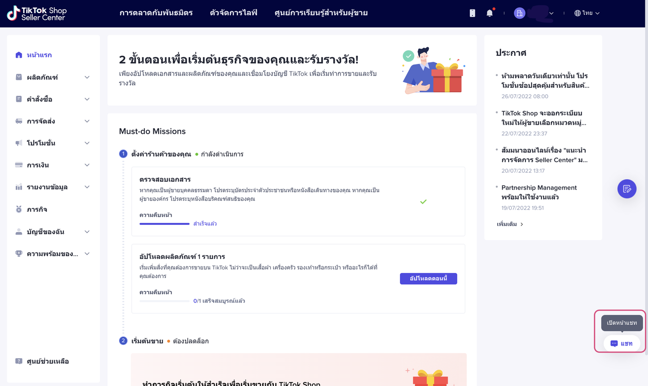Go to ศูนย์การเรียนรู้สำหรับผู้ขาย in top navigation
Viewport: 648px width, 386px height.
point(321,13)
